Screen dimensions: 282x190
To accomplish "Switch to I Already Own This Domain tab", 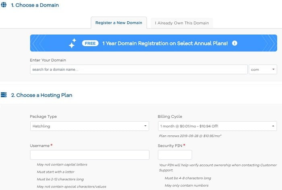I will coord(182,23).
